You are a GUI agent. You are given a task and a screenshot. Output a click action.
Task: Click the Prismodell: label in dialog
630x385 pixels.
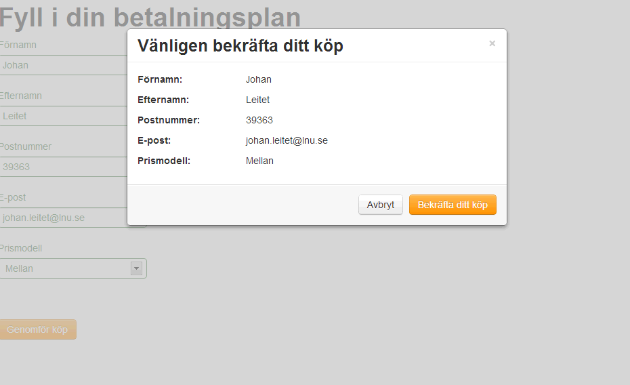[164, 161]
